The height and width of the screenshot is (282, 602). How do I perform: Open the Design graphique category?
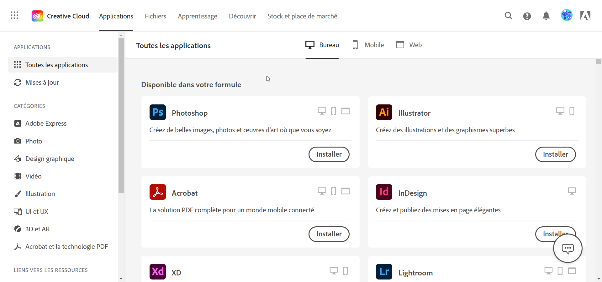point(44,159)
